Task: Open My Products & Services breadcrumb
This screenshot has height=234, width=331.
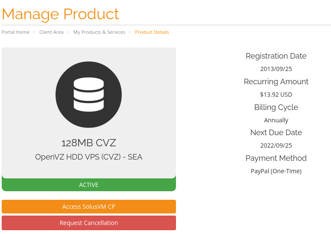Action: click(99, 32)
